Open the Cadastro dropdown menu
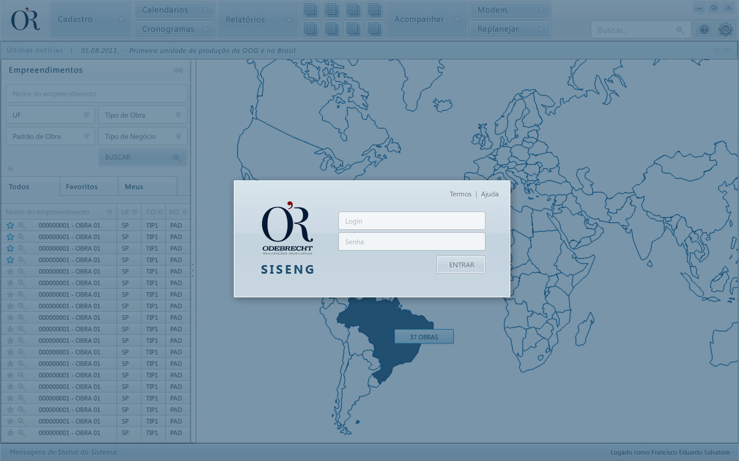 coord(91,19)
